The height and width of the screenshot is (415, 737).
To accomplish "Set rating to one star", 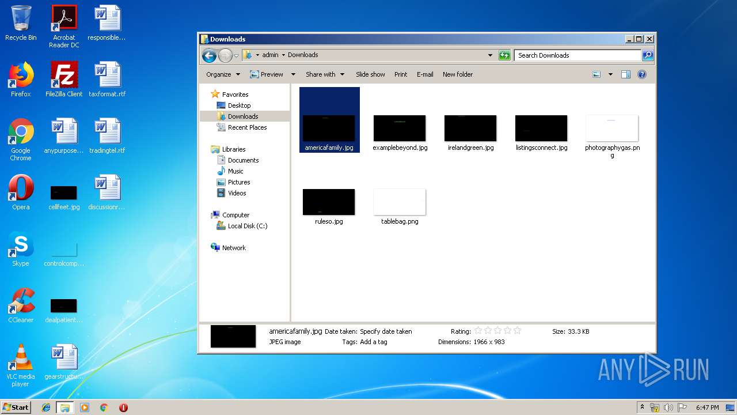I will coord(478,331).
